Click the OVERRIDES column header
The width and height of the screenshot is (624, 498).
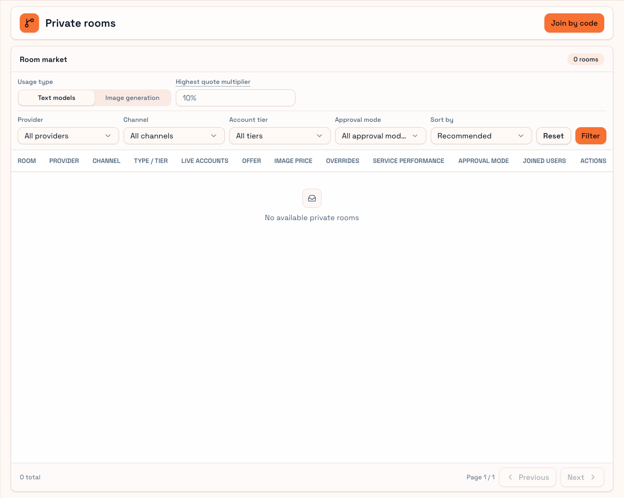coord(342,161)
